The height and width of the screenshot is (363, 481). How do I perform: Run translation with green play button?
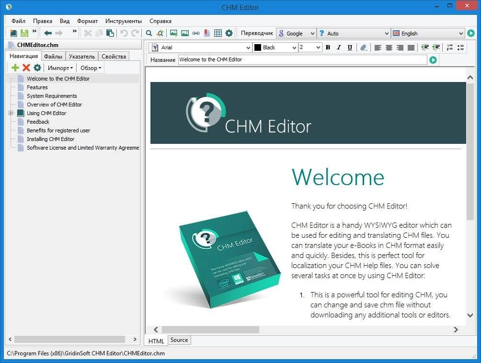pyautogui.click(x=471, y=33)
